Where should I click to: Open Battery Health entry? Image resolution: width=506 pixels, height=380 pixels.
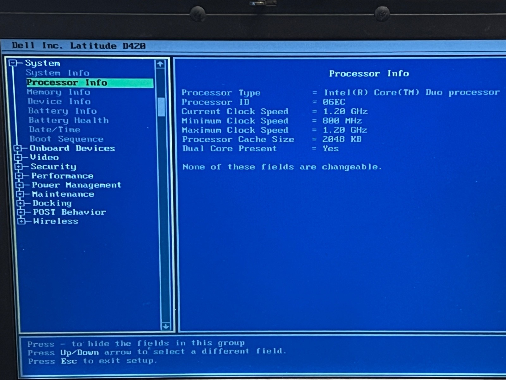pos(69,120)
